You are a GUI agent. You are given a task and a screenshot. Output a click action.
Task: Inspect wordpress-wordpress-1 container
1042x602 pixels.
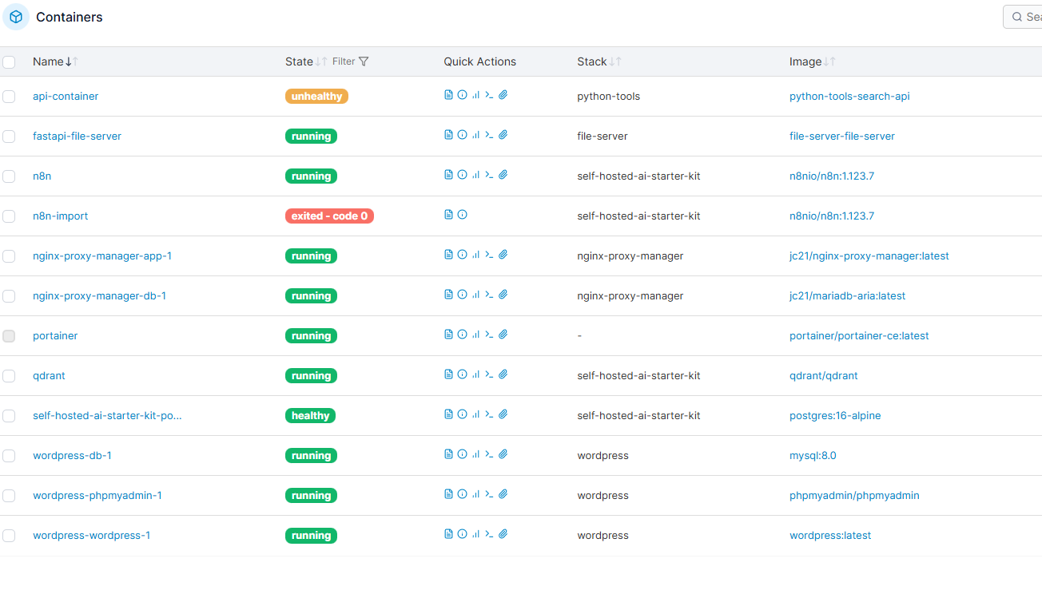[x=462, y=534]
